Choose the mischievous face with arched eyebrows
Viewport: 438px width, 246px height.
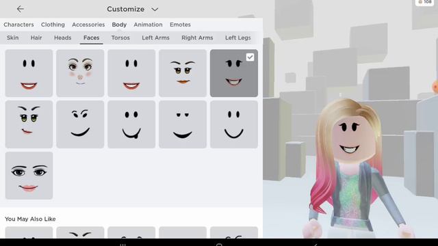pos(80,124)
